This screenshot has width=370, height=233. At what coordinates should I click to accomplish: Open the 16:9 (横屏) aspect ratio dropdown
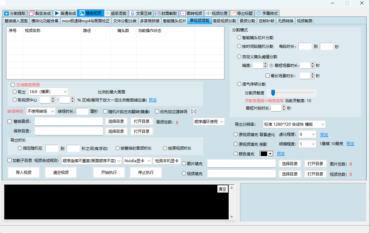point(48,92)
